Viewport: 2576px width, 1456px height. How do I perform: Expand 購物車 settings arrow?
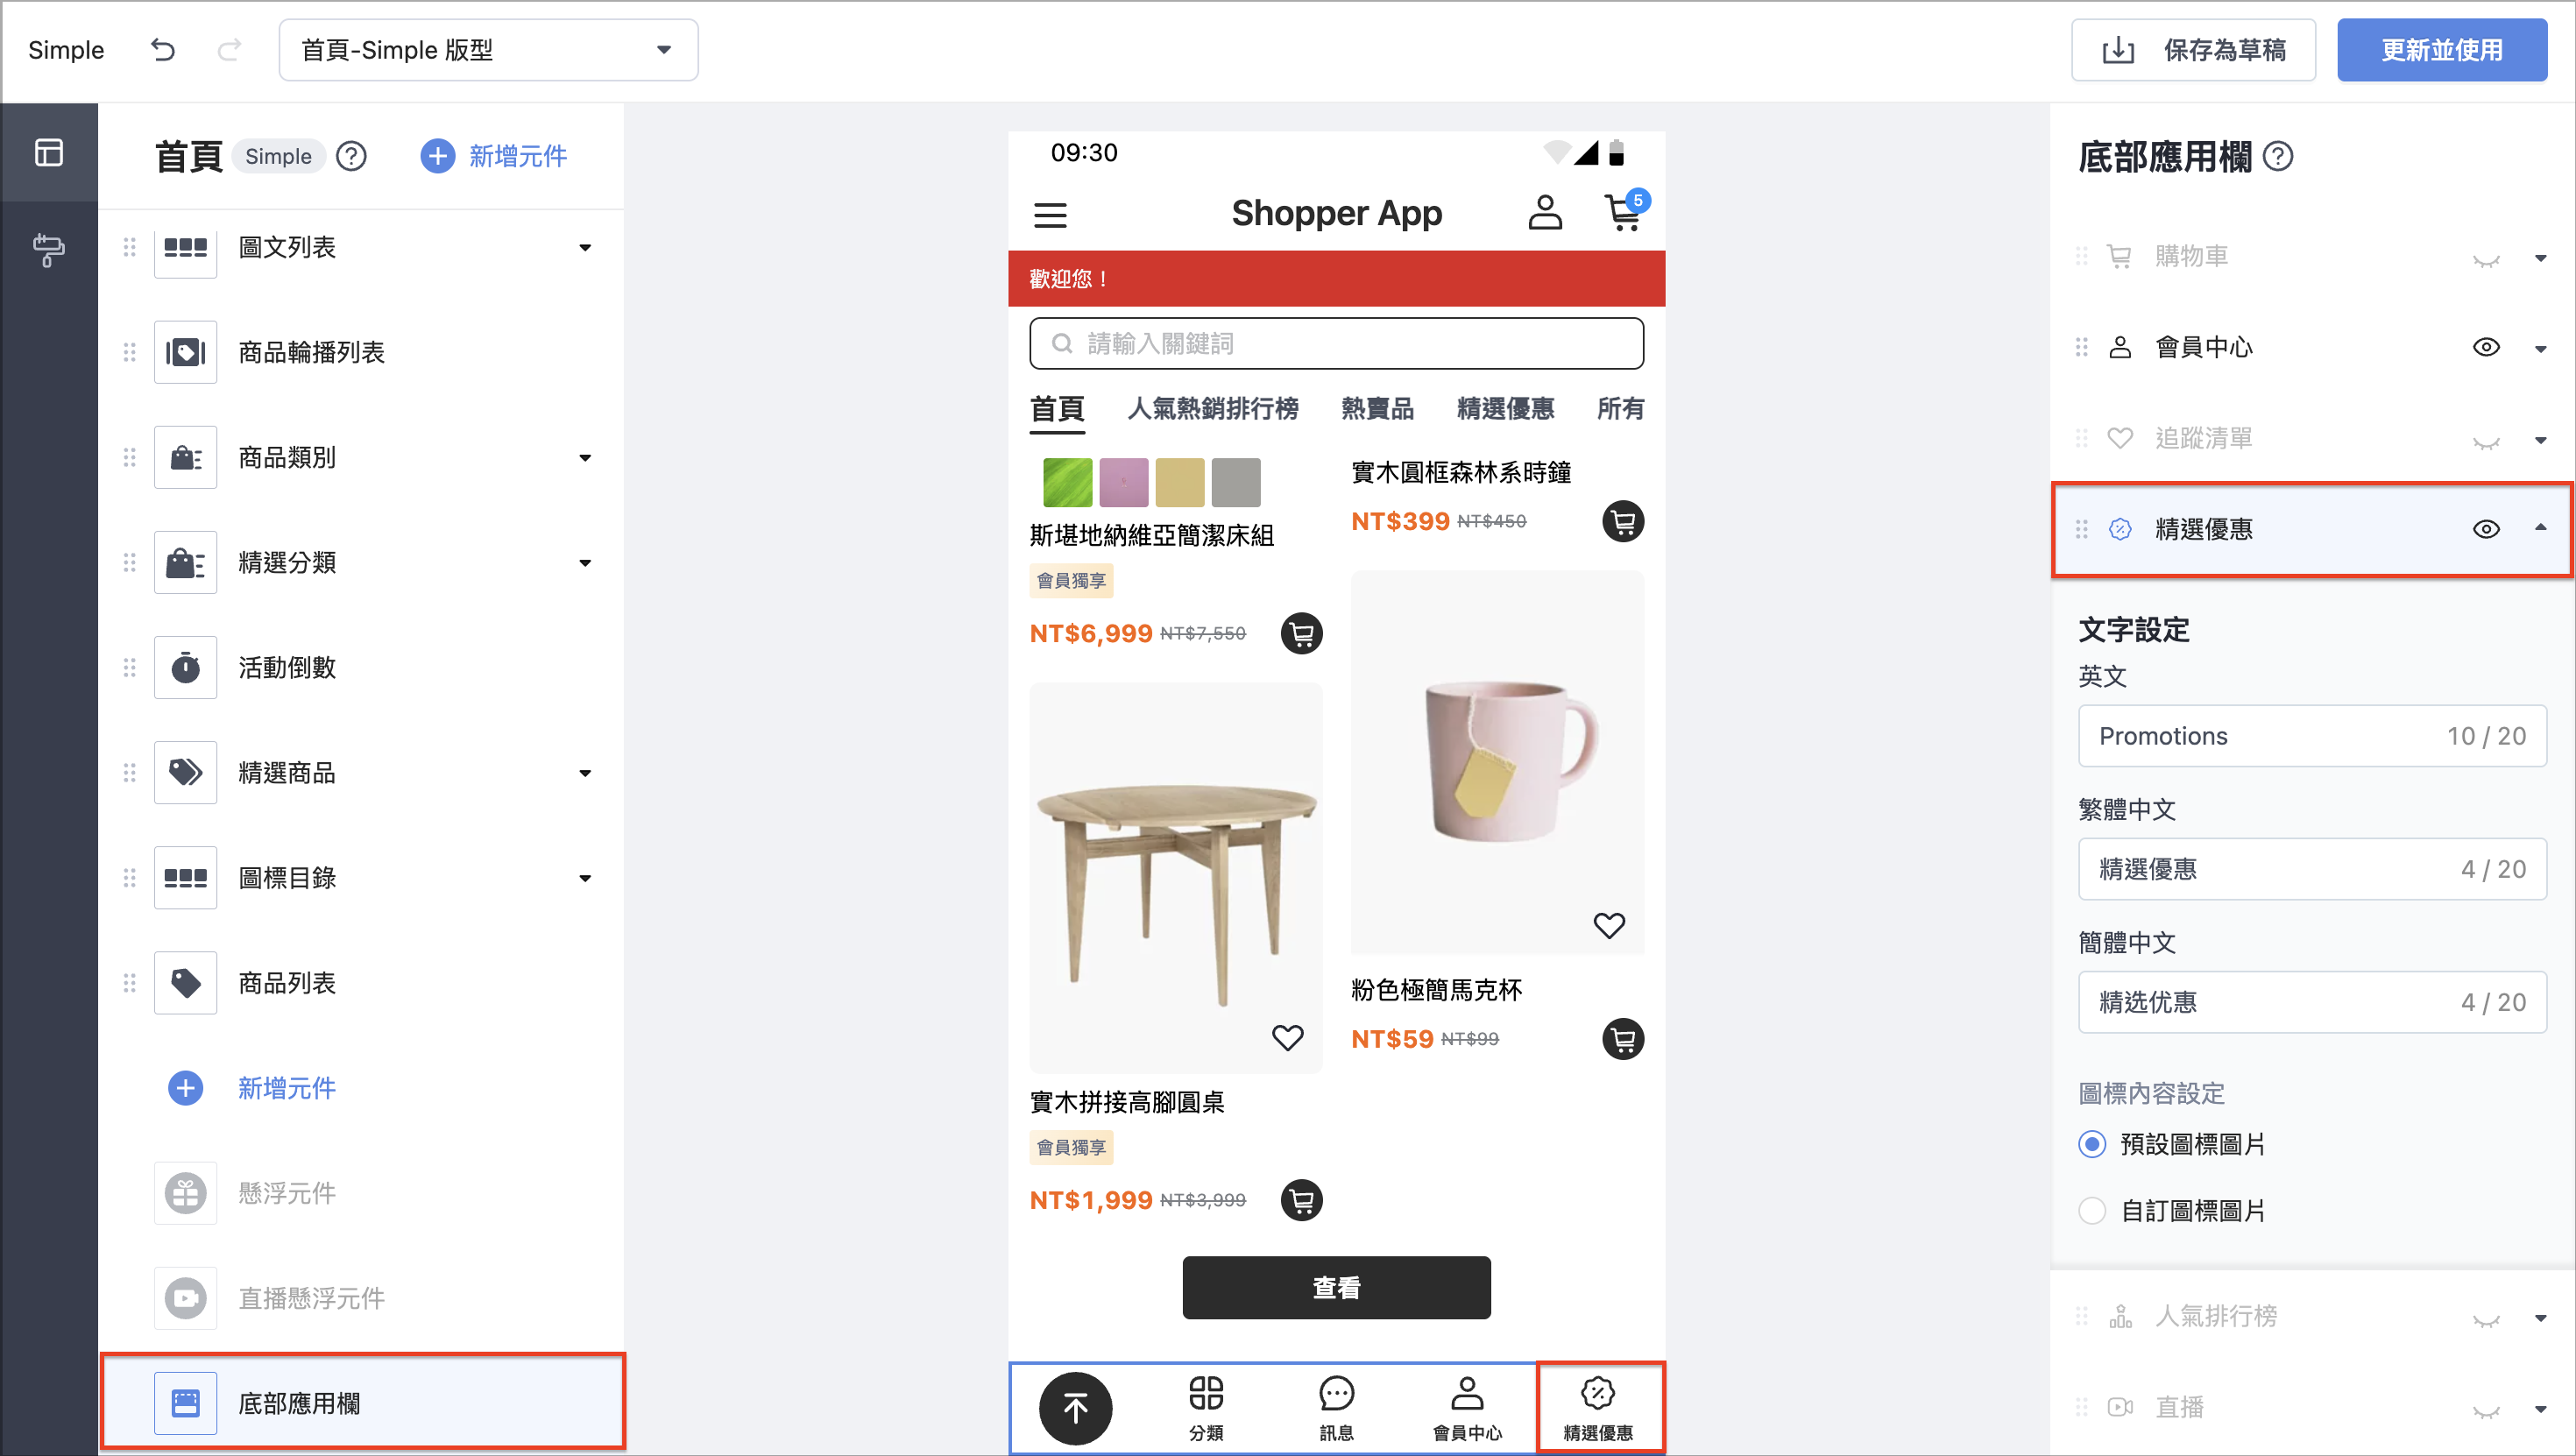pyautogui.click(x=2540, y=258)
